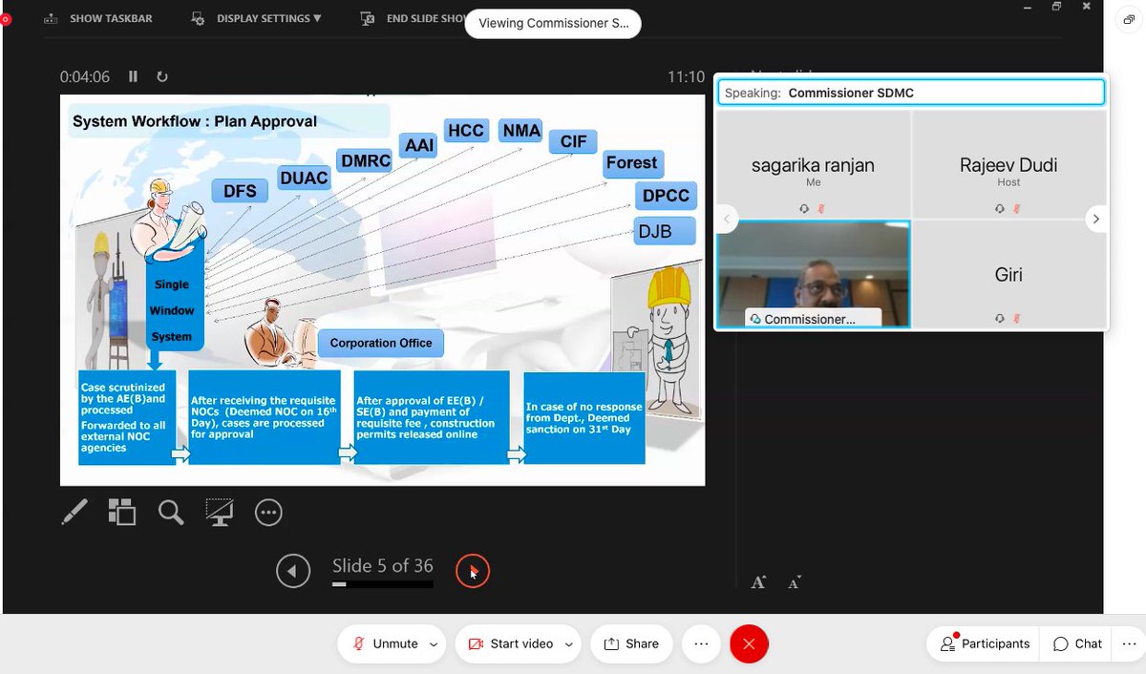Click muted mic icon under sagarika ranjan
The image size is (1146, 674).
click(823, 208)
